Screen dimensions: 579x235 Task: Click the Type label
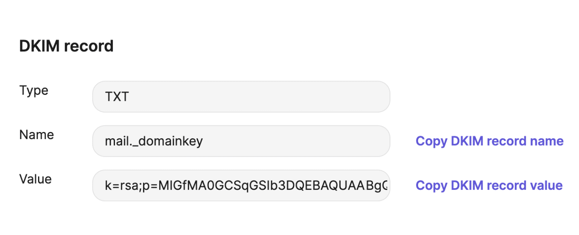[x=34, y=91]
